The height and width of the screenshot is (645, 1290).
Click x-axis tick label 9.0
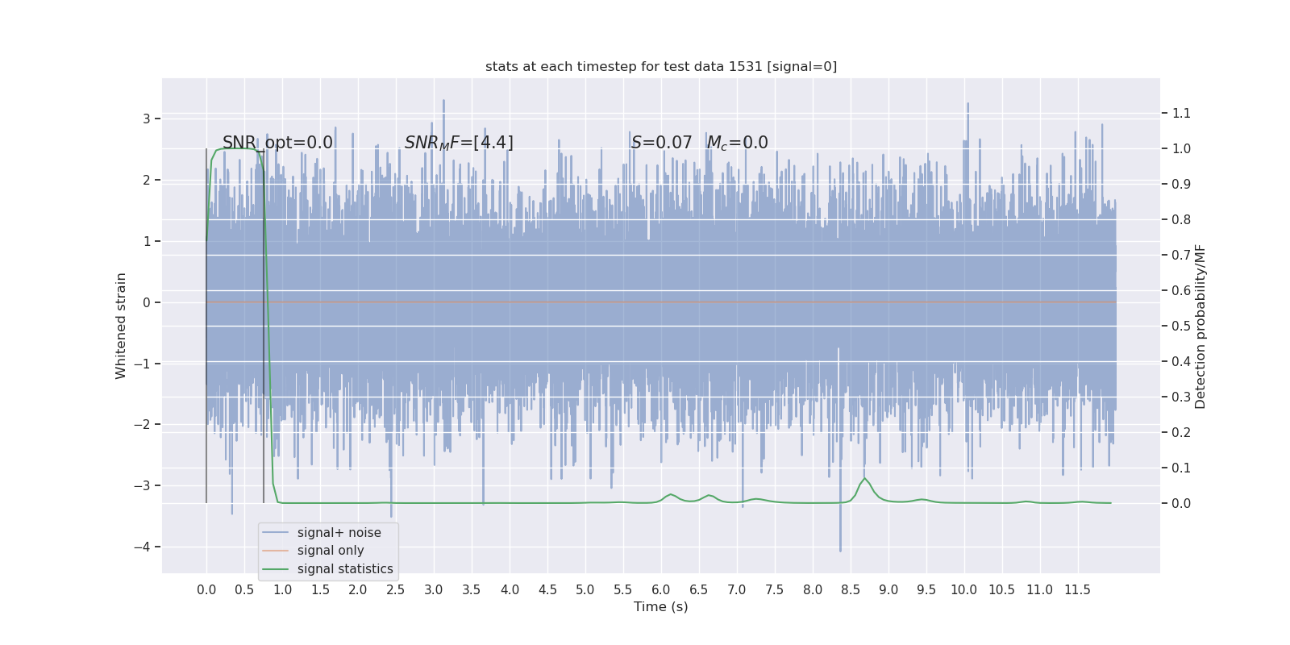[888, 589]
